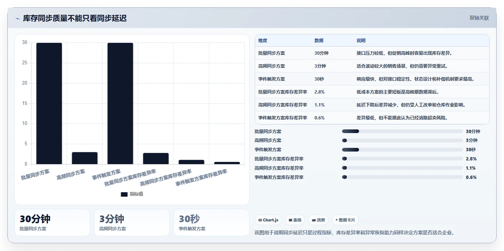Toggle the 指标值 legend color box

[x=124, y=194]
